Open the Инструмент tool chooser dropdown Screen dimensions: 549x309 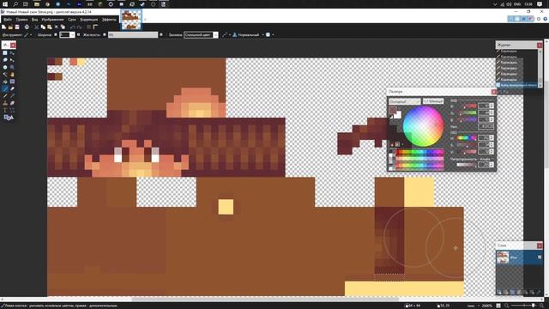click(27, 34)
